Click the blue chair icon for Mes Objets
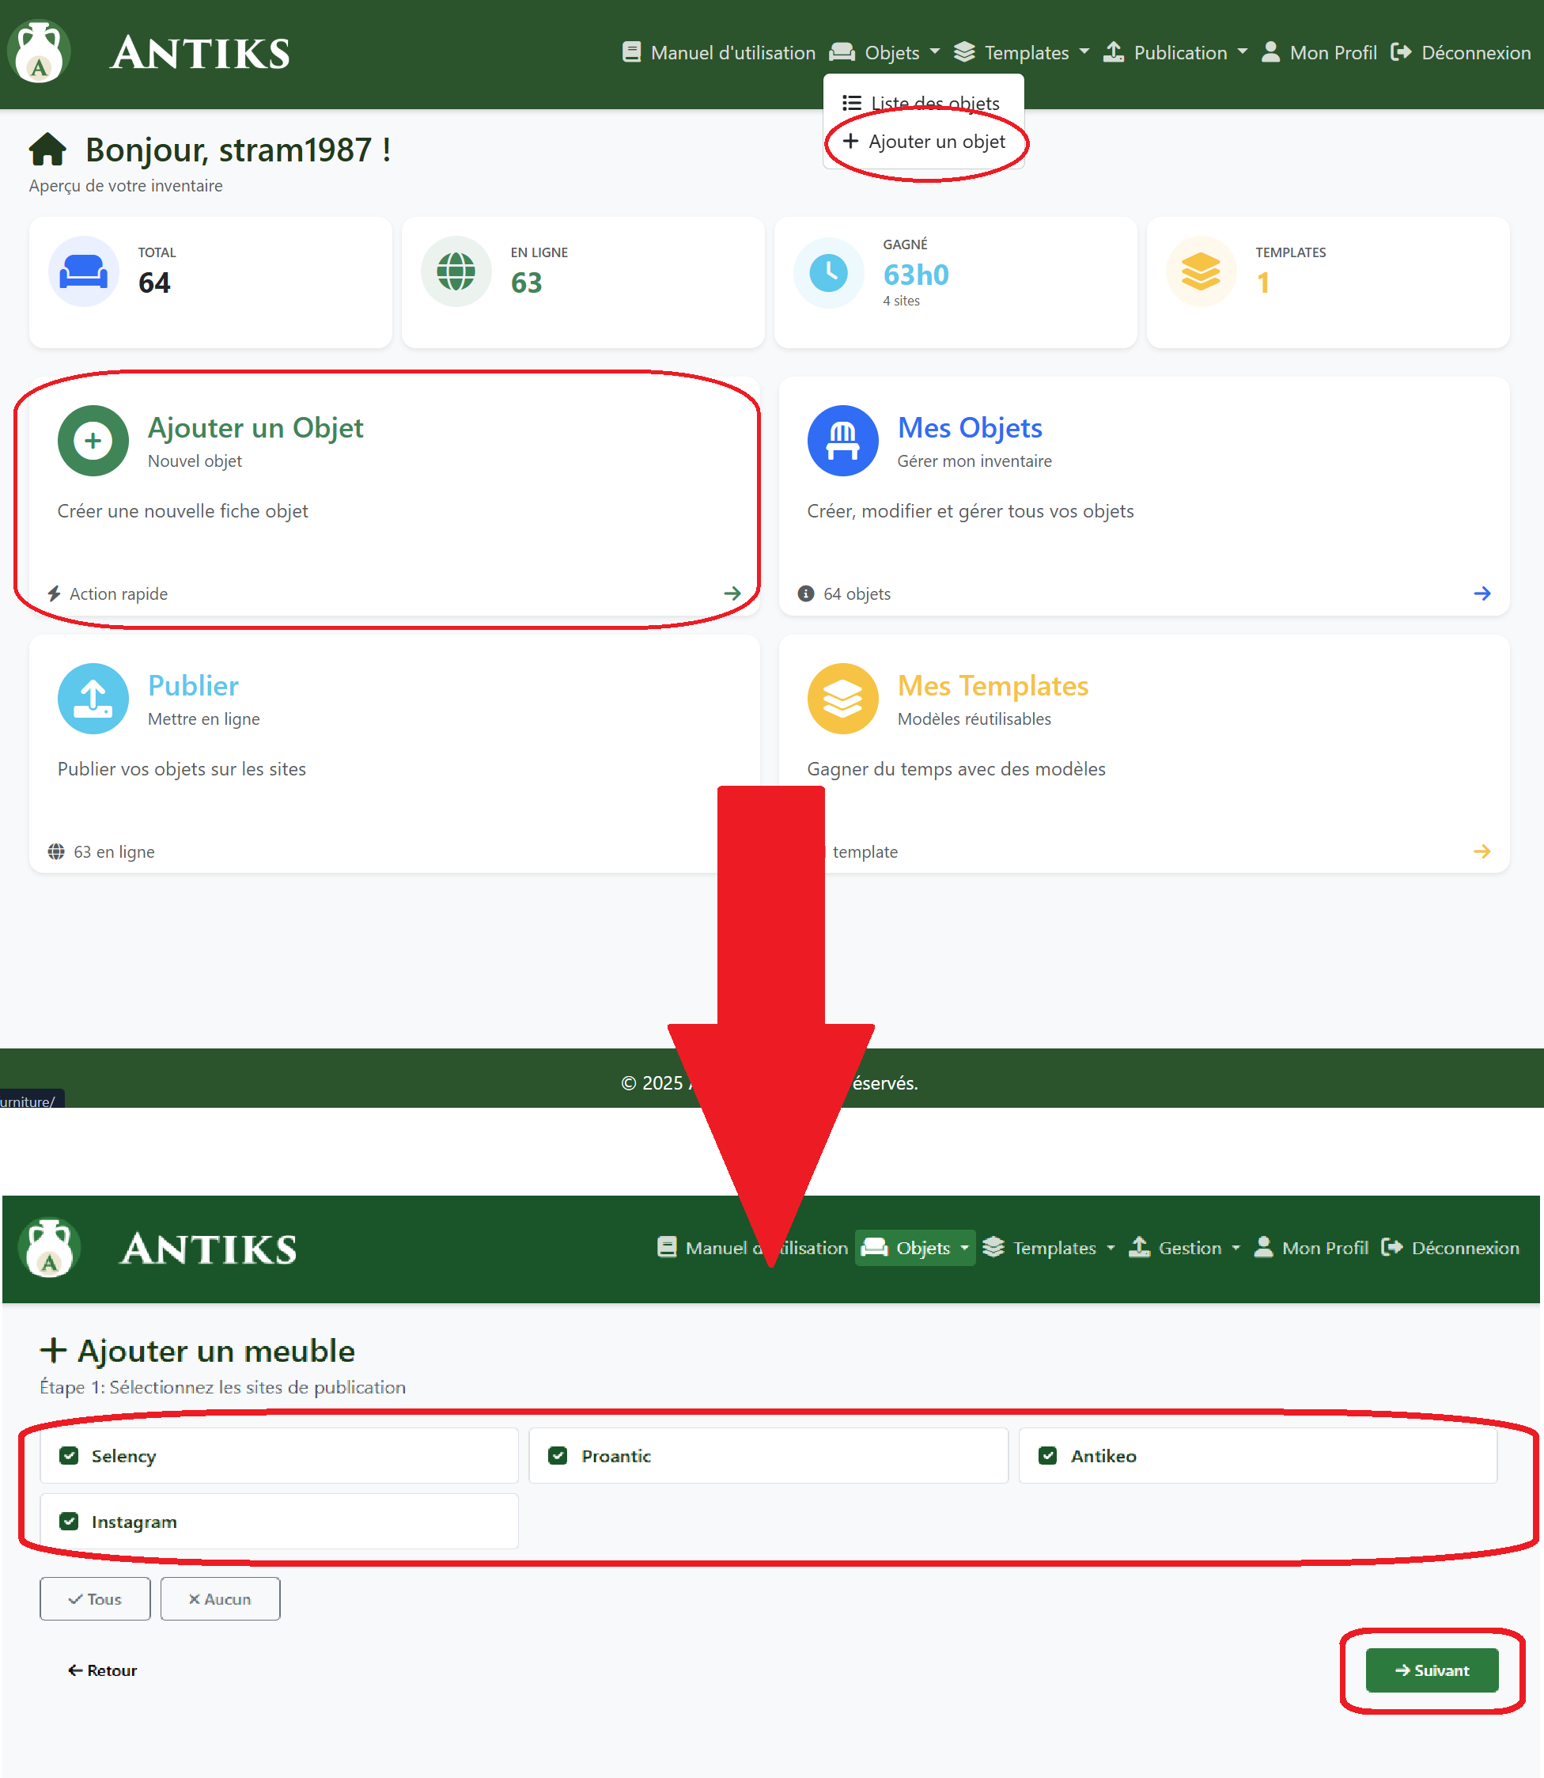The image size is (1544, 1778). coord(842,442)
